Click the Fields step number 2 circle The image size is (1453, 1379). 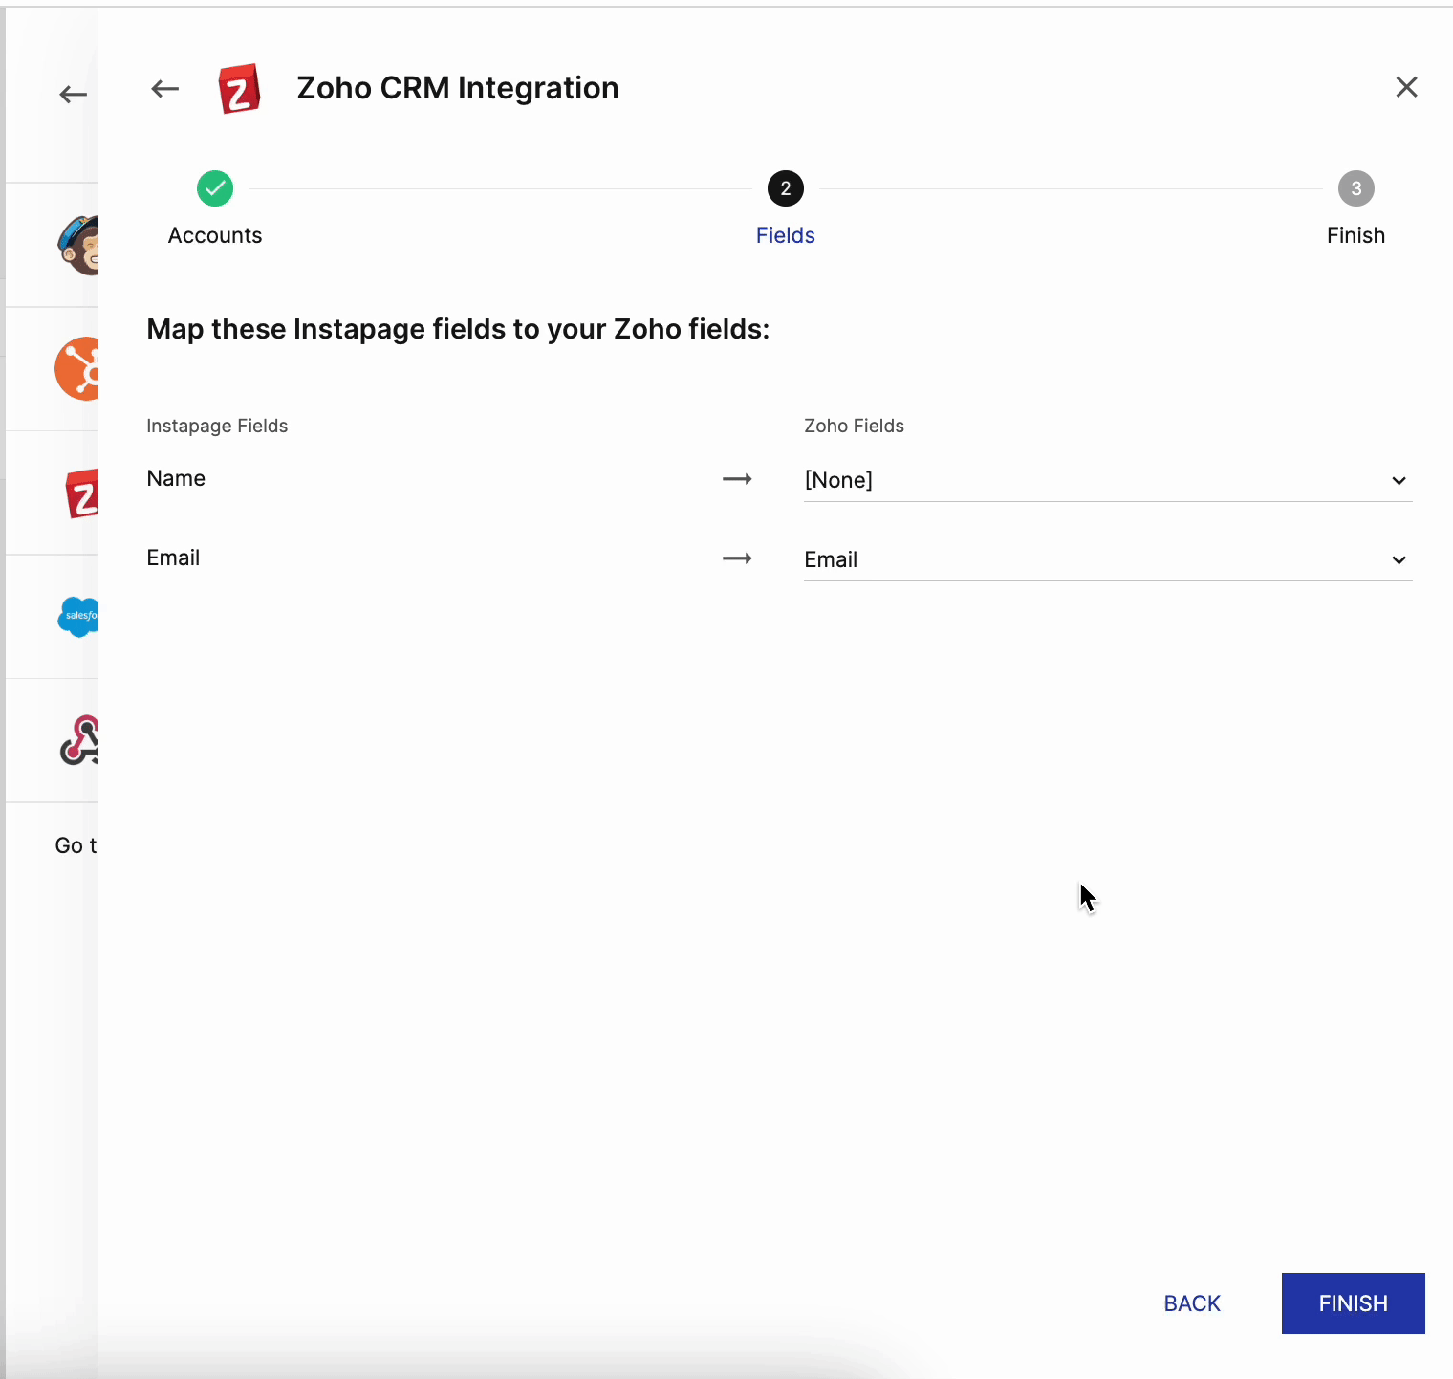pyautogui.click(x=786, y=188)
